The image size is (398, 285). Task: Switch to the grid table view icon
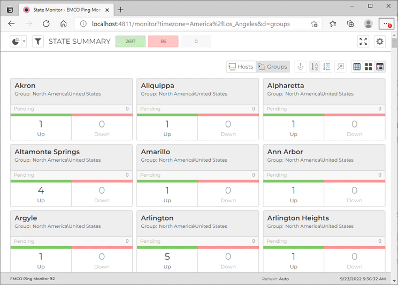[x=357, y=67]
